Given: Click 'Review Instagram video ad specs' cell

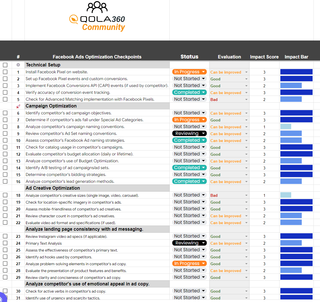Looking at the screenshot, I should click(x=97, y=236).
